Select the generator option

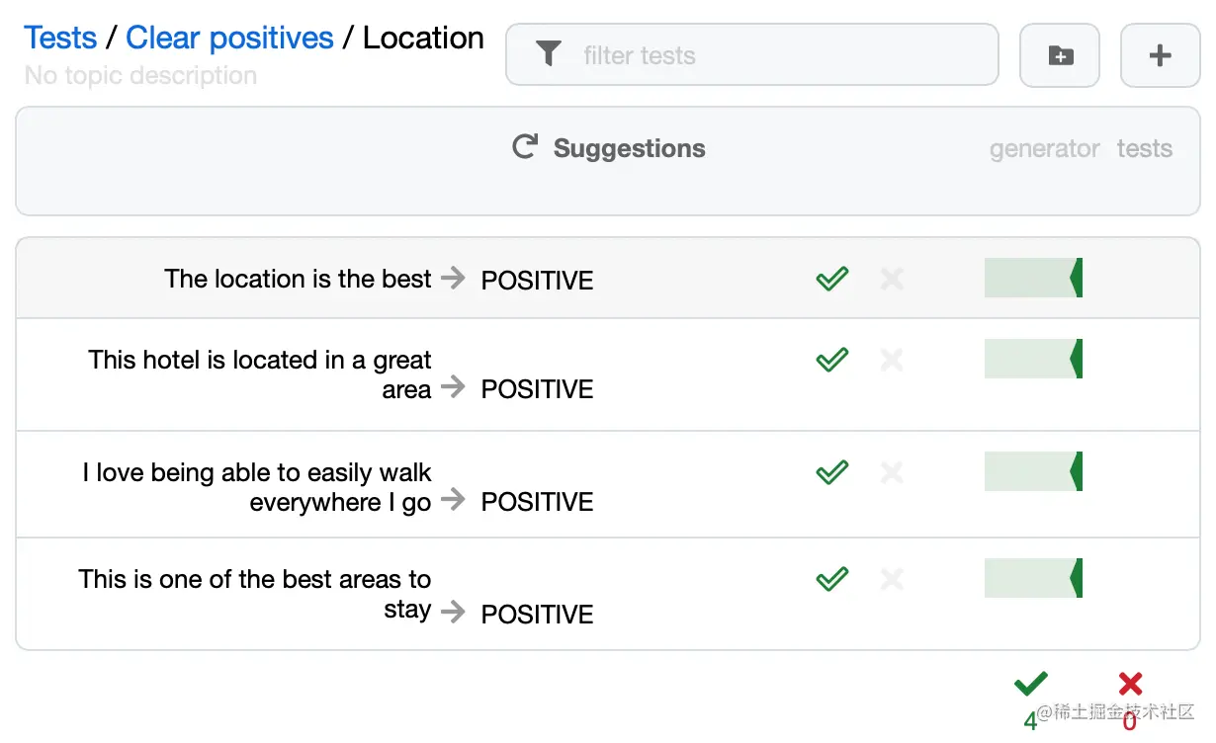1044,149
